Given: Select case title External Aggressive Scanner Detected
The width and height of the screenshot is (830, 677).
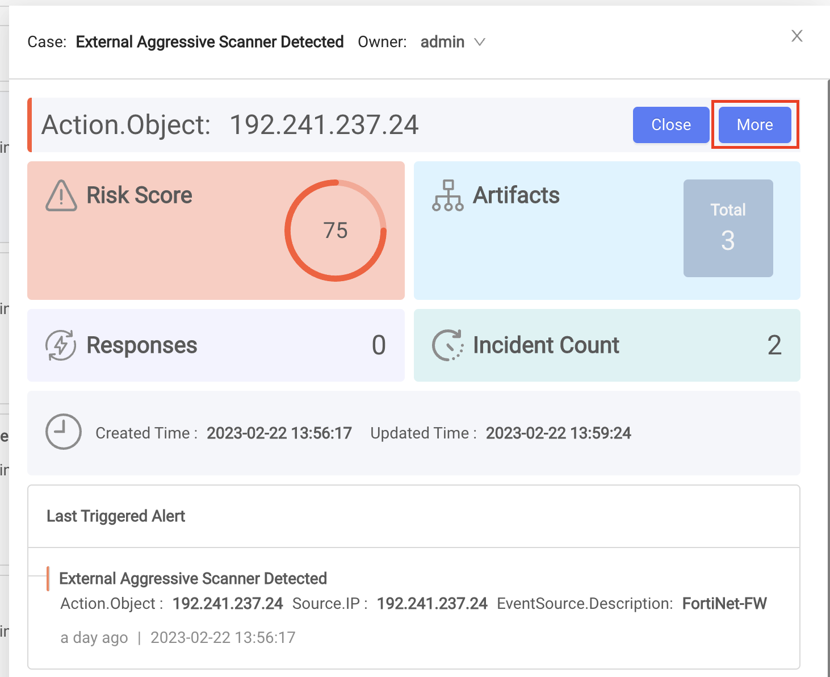Looking at the screenshot, I should click(209, 42).
